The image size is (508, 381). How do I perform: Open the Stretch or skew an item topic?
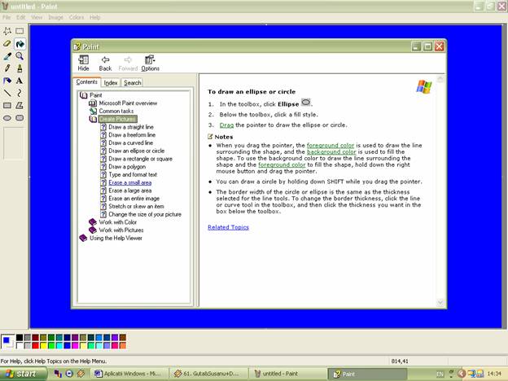136,207
